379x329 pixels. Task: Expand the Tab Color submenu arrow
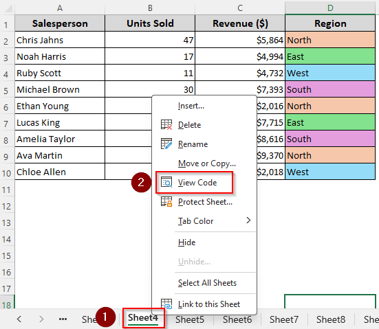pyautogui.click(x=248, y=220)
